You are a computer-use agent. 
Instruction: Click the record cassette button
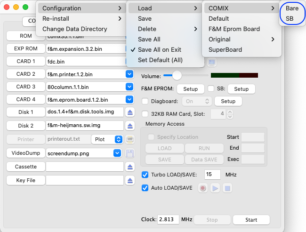tap(203, 188)
